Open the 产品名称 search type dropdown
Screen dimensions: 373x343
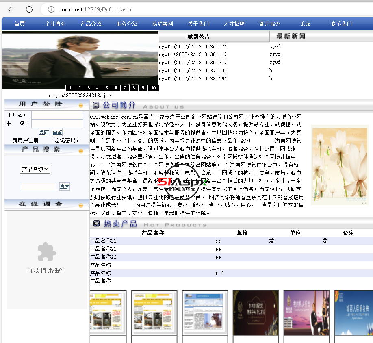click(35, 169)
